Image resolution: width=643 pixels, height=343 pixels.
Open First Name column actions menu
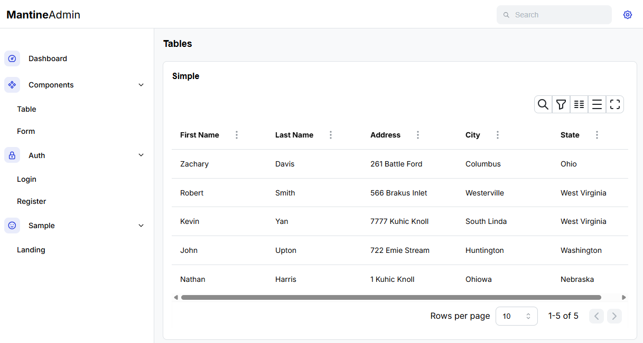coord(237,135)
